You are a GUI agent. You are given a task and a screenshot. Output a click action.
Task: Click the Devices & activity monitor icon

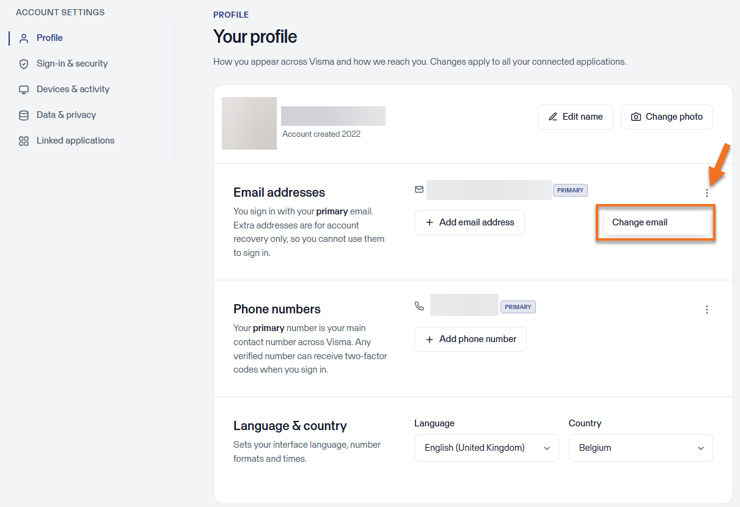(24, 89)
